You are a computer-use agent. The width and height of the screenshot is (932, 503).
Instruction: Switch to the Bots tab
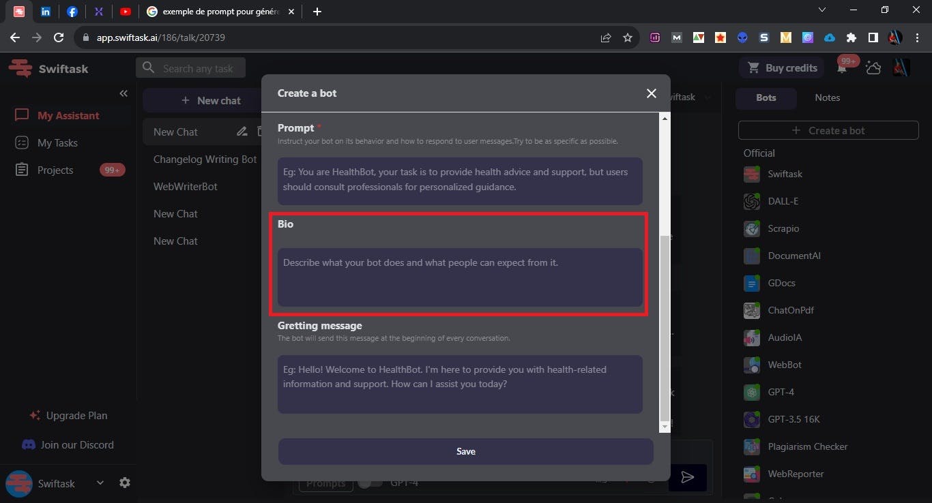[766, 98]
